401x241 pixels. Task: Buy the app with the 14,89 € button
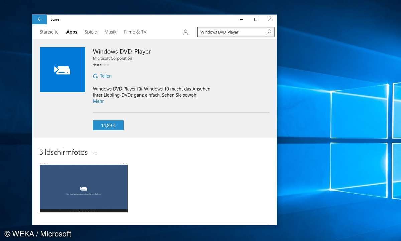(x=108, y=125)
